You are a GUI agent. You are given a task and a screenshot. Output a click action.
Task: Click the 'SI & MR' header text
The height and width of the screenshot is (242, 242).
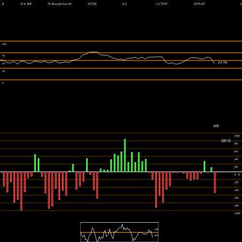pyautogui.click(x=26, y=4)
